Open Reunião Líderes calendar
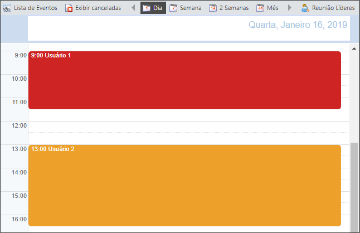 (328, 8)
